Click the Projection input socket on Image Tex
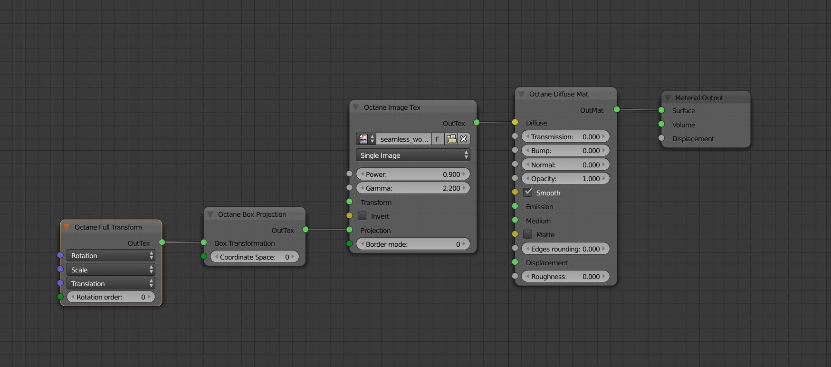831x367 pixels. click(350, 230)
